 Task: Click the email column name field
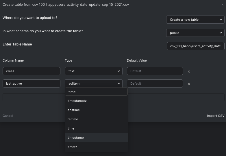[x=32, y=71]
